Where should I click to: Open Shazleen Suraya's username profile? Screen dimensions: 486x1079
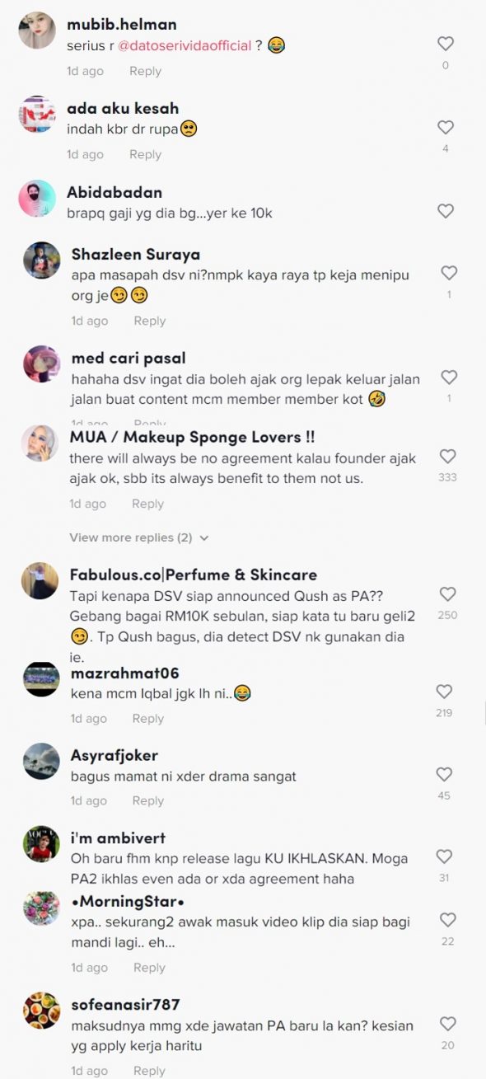pos(136,254)
